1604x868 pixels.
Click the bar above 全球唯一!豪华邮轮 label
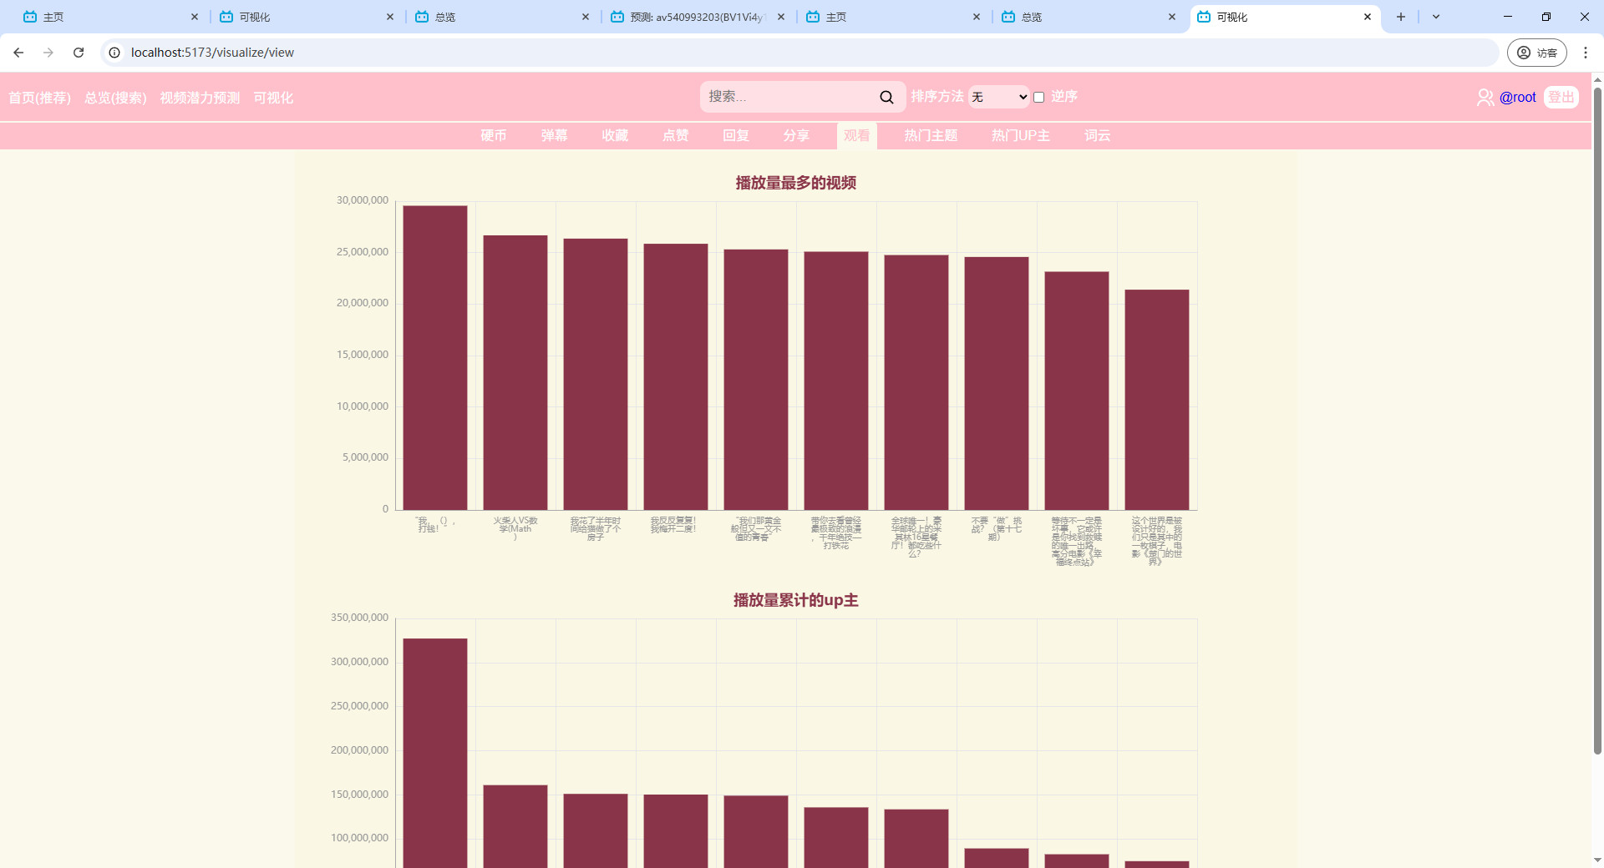(916, 382)
